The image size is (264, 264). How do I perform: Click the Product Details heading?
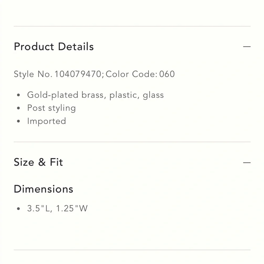[x=54, y=47]
